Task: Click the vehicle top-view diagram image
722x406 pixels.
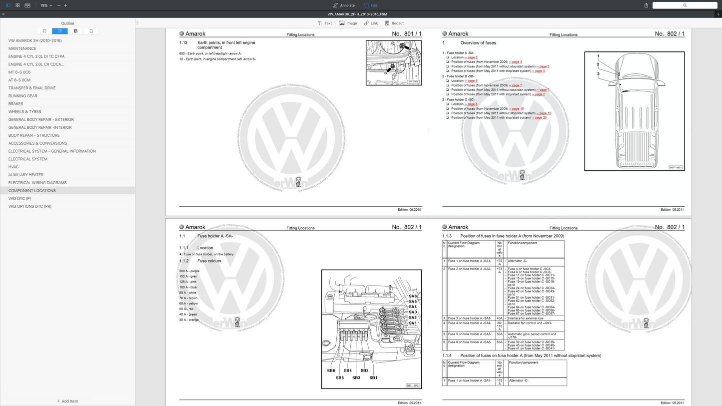Action: pos(634,111)
